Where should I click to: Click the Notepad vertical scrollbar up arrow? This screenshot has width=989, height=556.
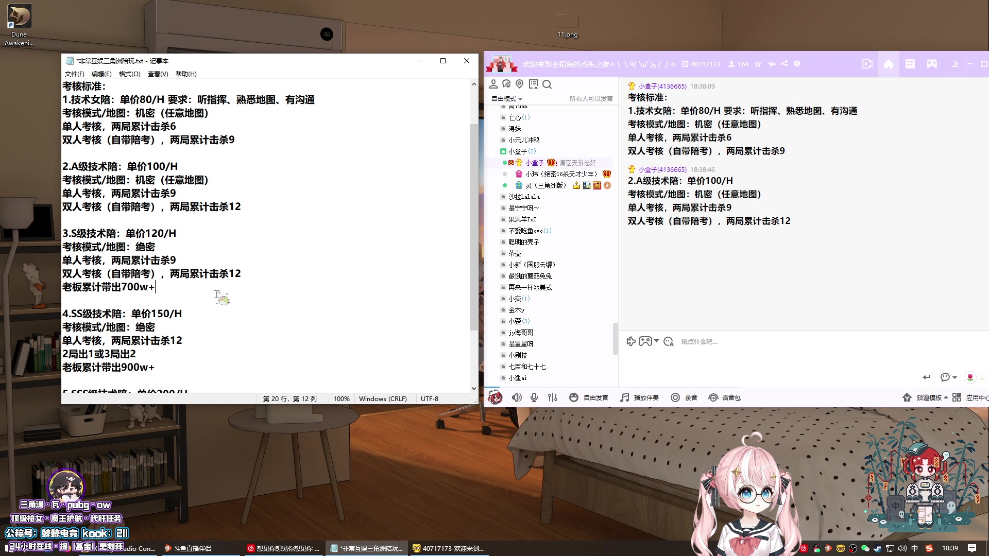pos(474,84)
